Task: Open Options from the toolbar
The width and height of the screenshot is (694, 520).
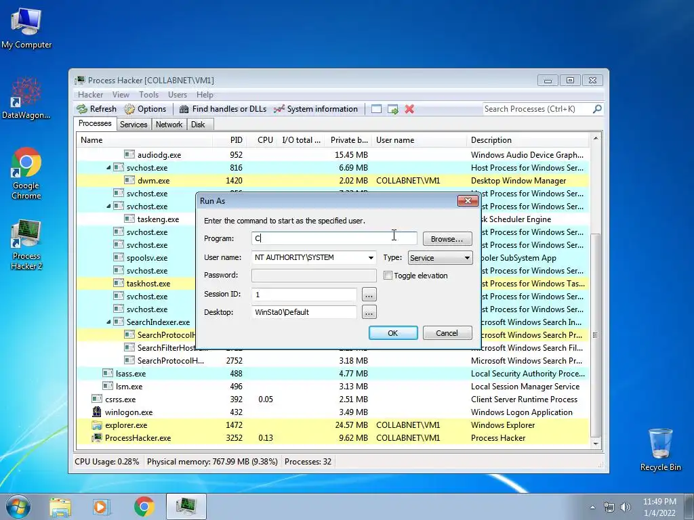Action: pyautogui.click(x=145, y=109)
